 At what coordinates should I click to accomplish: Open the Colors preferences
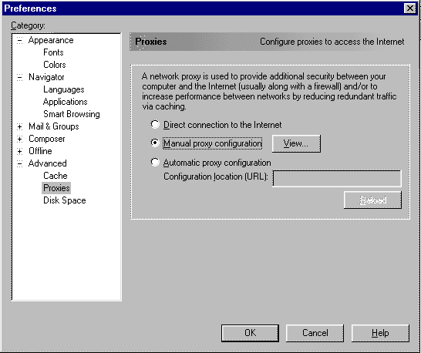55,65
